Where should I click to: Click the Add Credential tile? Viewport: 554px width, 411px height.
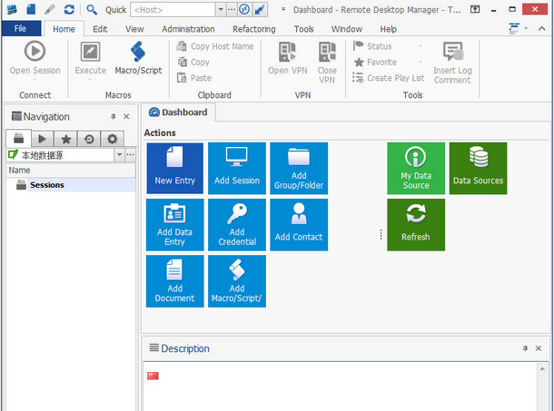click(237, 225)
